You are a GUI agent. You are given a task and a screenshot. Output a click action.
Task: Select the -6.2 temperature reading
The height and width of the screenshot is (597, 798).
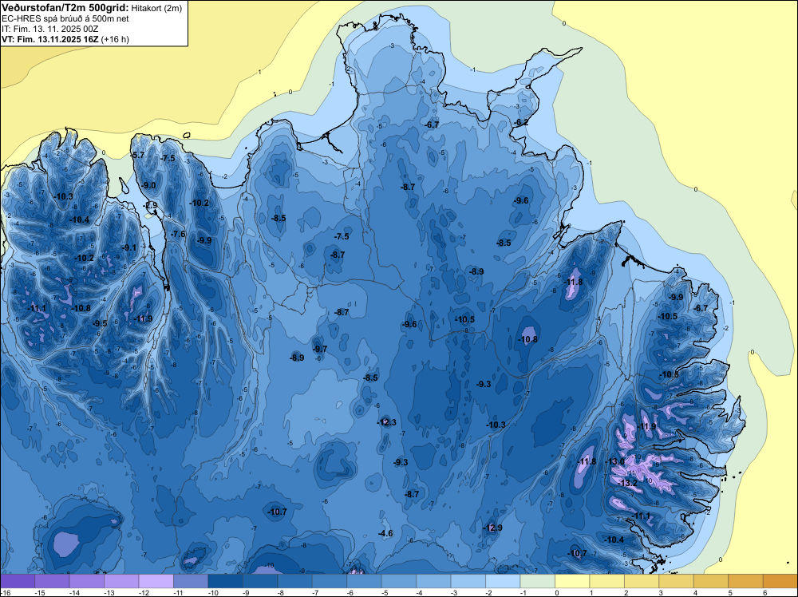520,123
